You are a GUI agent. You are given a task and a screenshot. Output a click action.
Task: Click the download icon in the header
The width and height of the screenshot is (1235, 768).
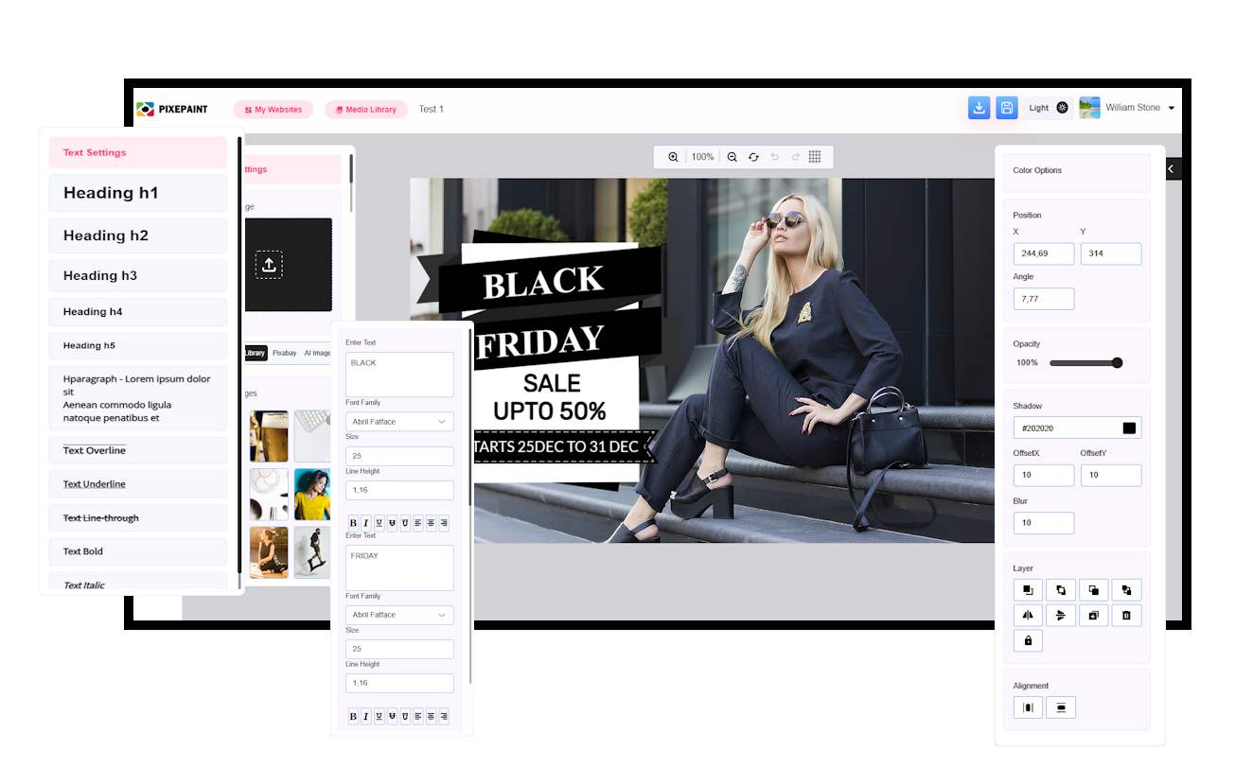point(979,108)
